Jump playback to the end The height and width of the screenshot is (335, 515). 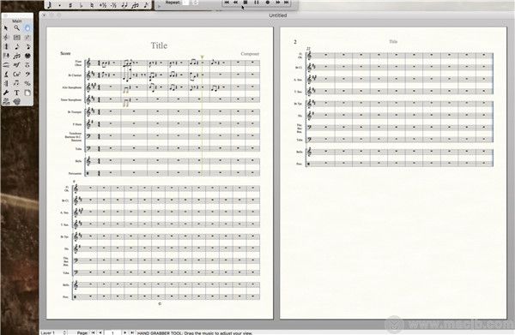coord(287,3)
